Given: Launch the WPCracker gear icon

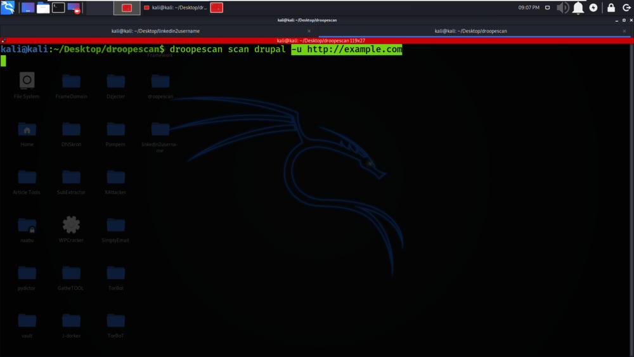Looking at the screenshot, I should click(71, 229).
